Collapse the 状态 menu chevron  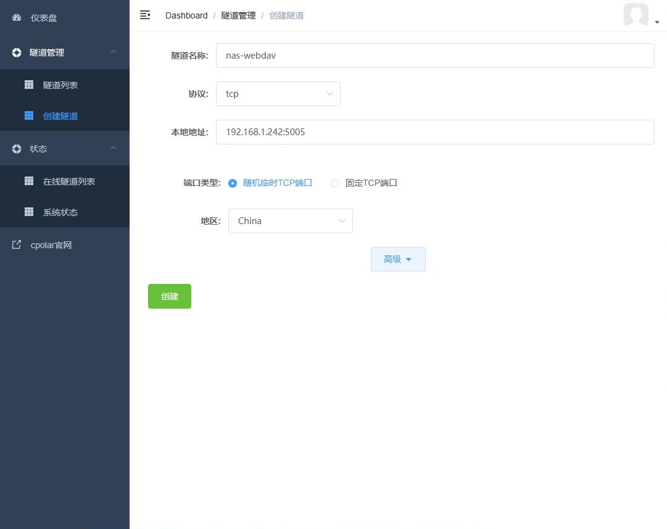(114, 148)
